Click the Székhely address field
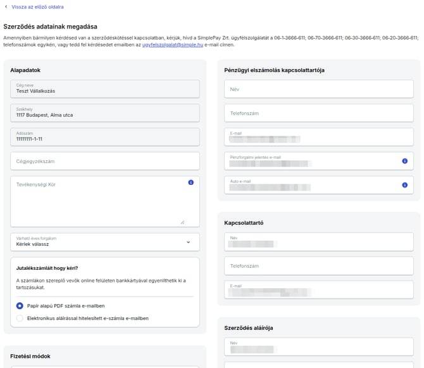Image resolution: width=424 pixels, height=368 pixels. click(104, 113)
